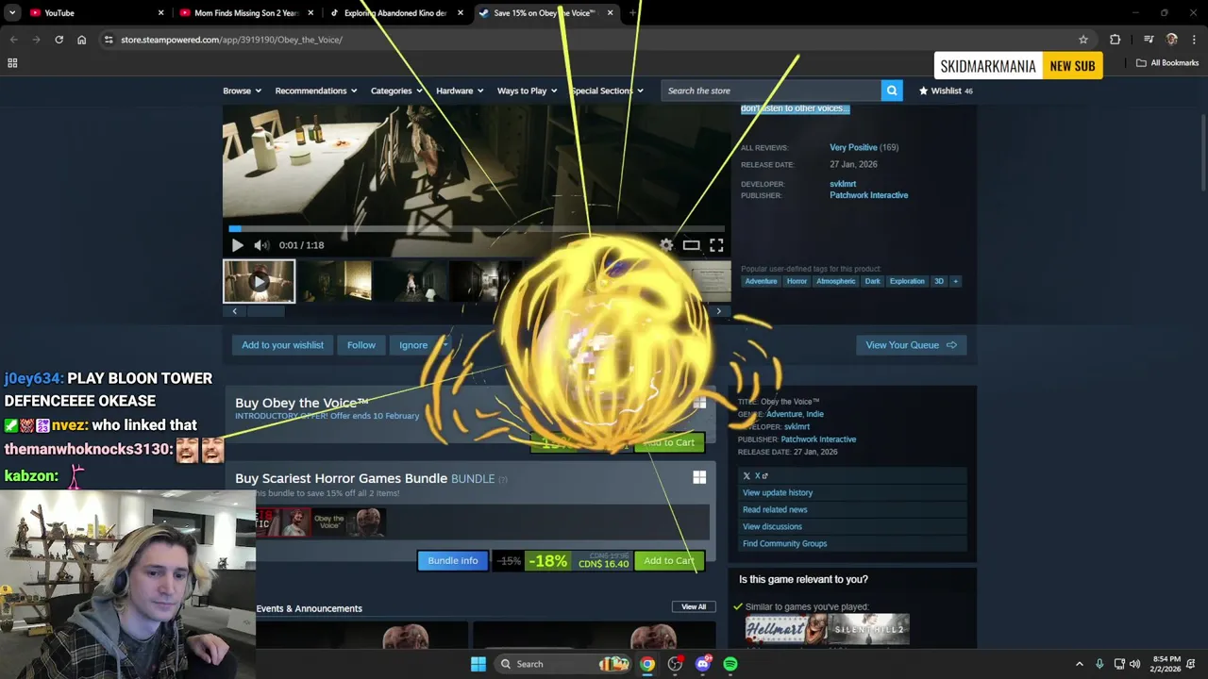Follow the game with Follow button
Viewport: 1208px width, 679px height.
tap(361, 345)
